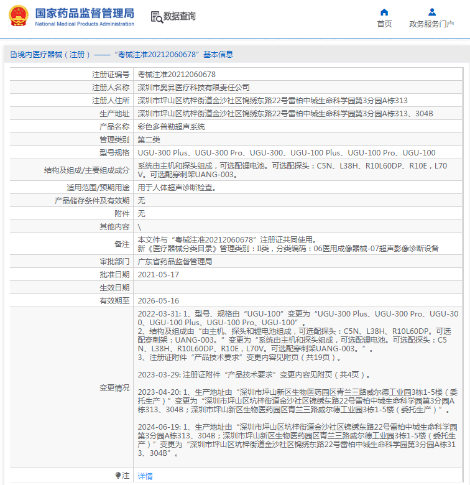This screenshot has width=470, height=485.
Task: Click the 注册人住所 address value
Action: point(272,101)
